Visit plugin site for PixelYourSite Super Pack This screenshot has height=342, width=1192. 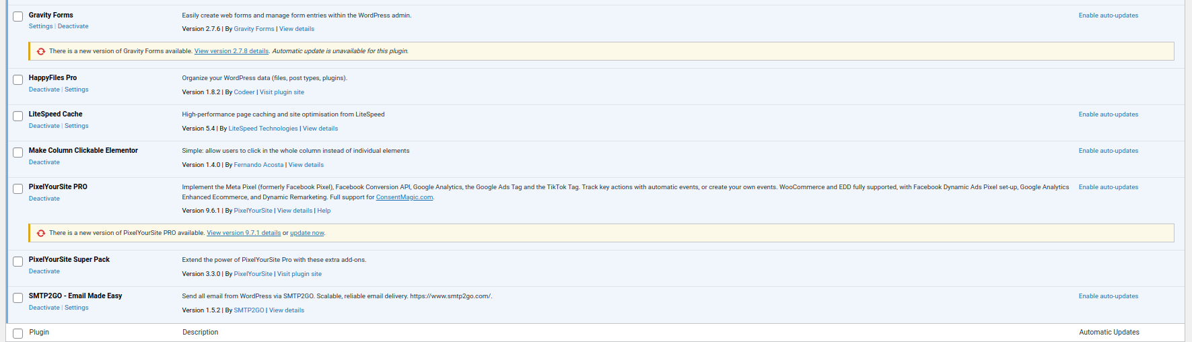coord(300,274)
